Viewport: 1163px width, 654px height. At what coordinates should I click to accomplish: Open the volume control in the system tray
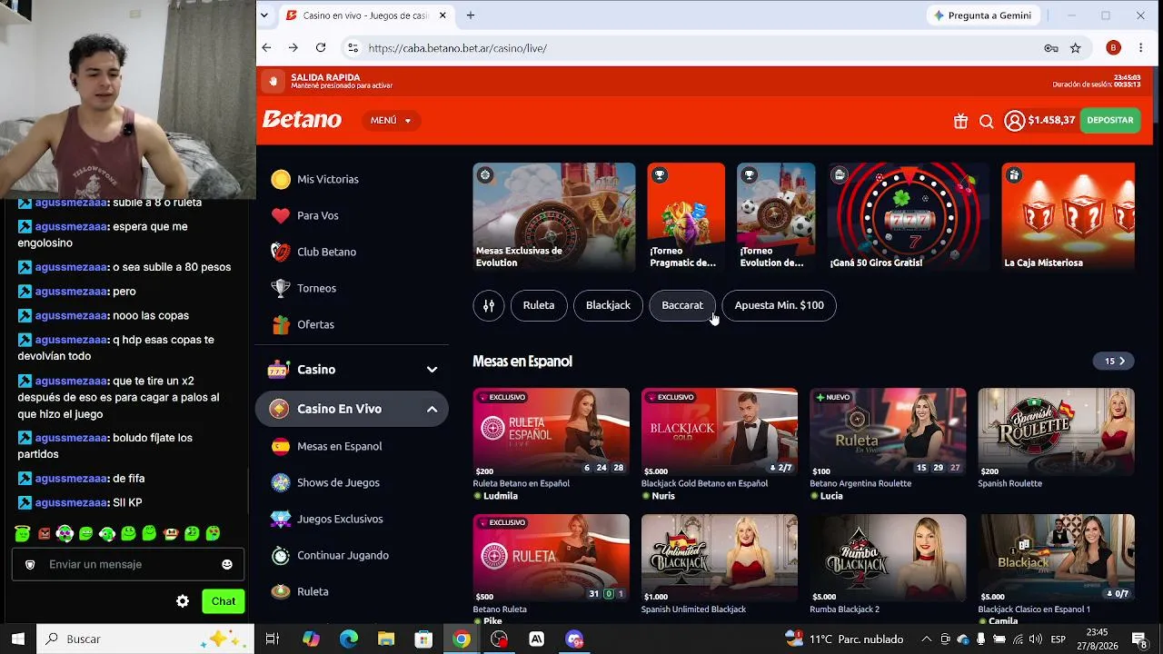pos(1035,639)
